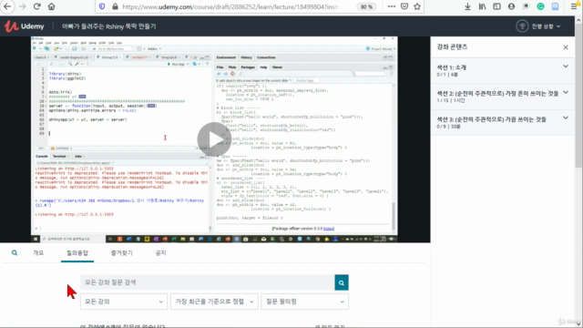Screen dimensions: 583x328
Task: Open the search icon beside the 개요 tab
Action: (15, 253)
